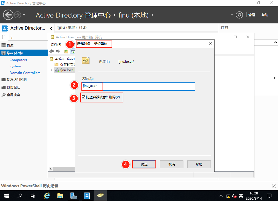The height and width of the screenshot is (201, 278).
Task: Open the 管理 menu
Action: pyautogui.click(x=252, y=15)
